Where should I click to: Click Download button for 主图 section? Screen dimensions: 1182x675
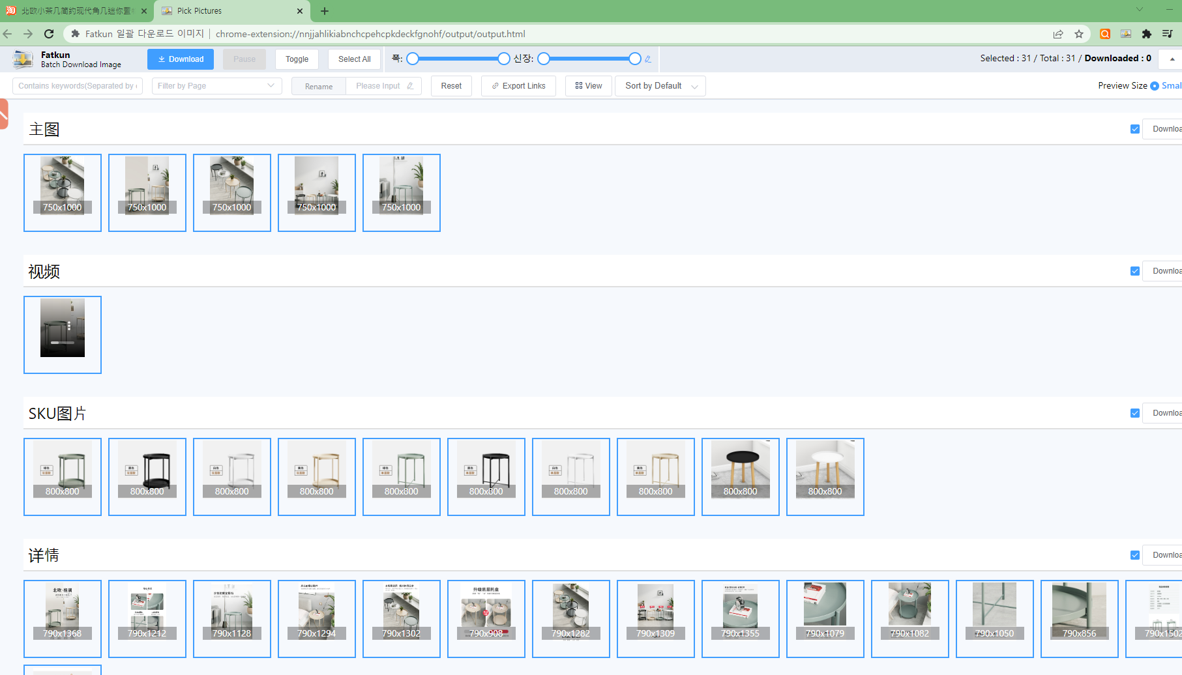click(x=1162, y=129)
